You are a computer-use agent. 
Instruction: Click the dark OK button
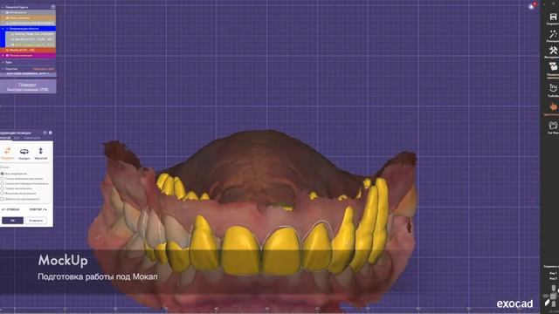12,221
